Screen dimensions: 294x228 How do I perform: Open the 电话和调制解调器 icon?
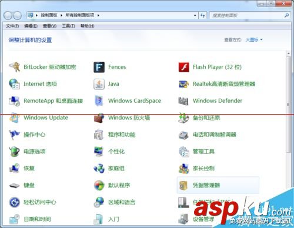point(184,135)
